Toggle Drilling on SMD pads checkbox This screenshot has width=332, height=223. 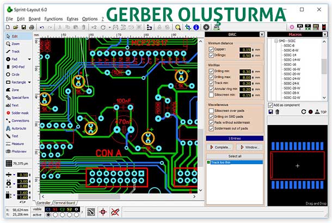(211, 116)
